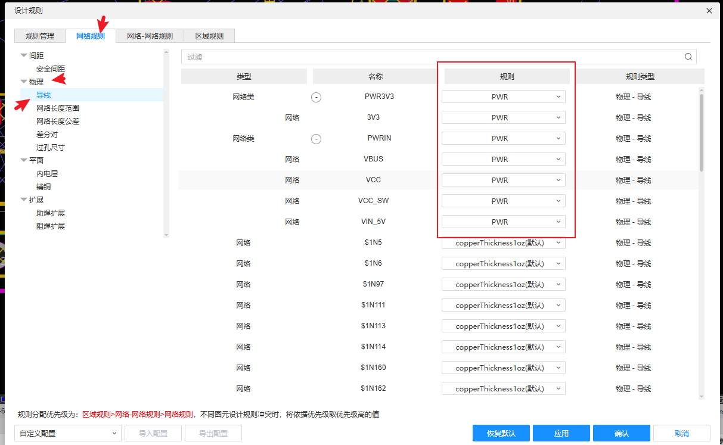Click the scroll-down arrow of left tree panel
This screenshot has height=445, width=723.
coord(166,235)
